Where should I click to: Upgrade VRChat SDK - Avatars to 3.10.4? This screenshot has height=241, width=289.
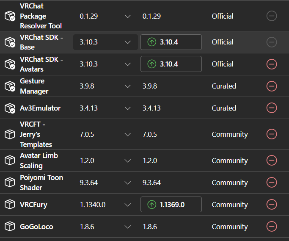tap(171, 64)
